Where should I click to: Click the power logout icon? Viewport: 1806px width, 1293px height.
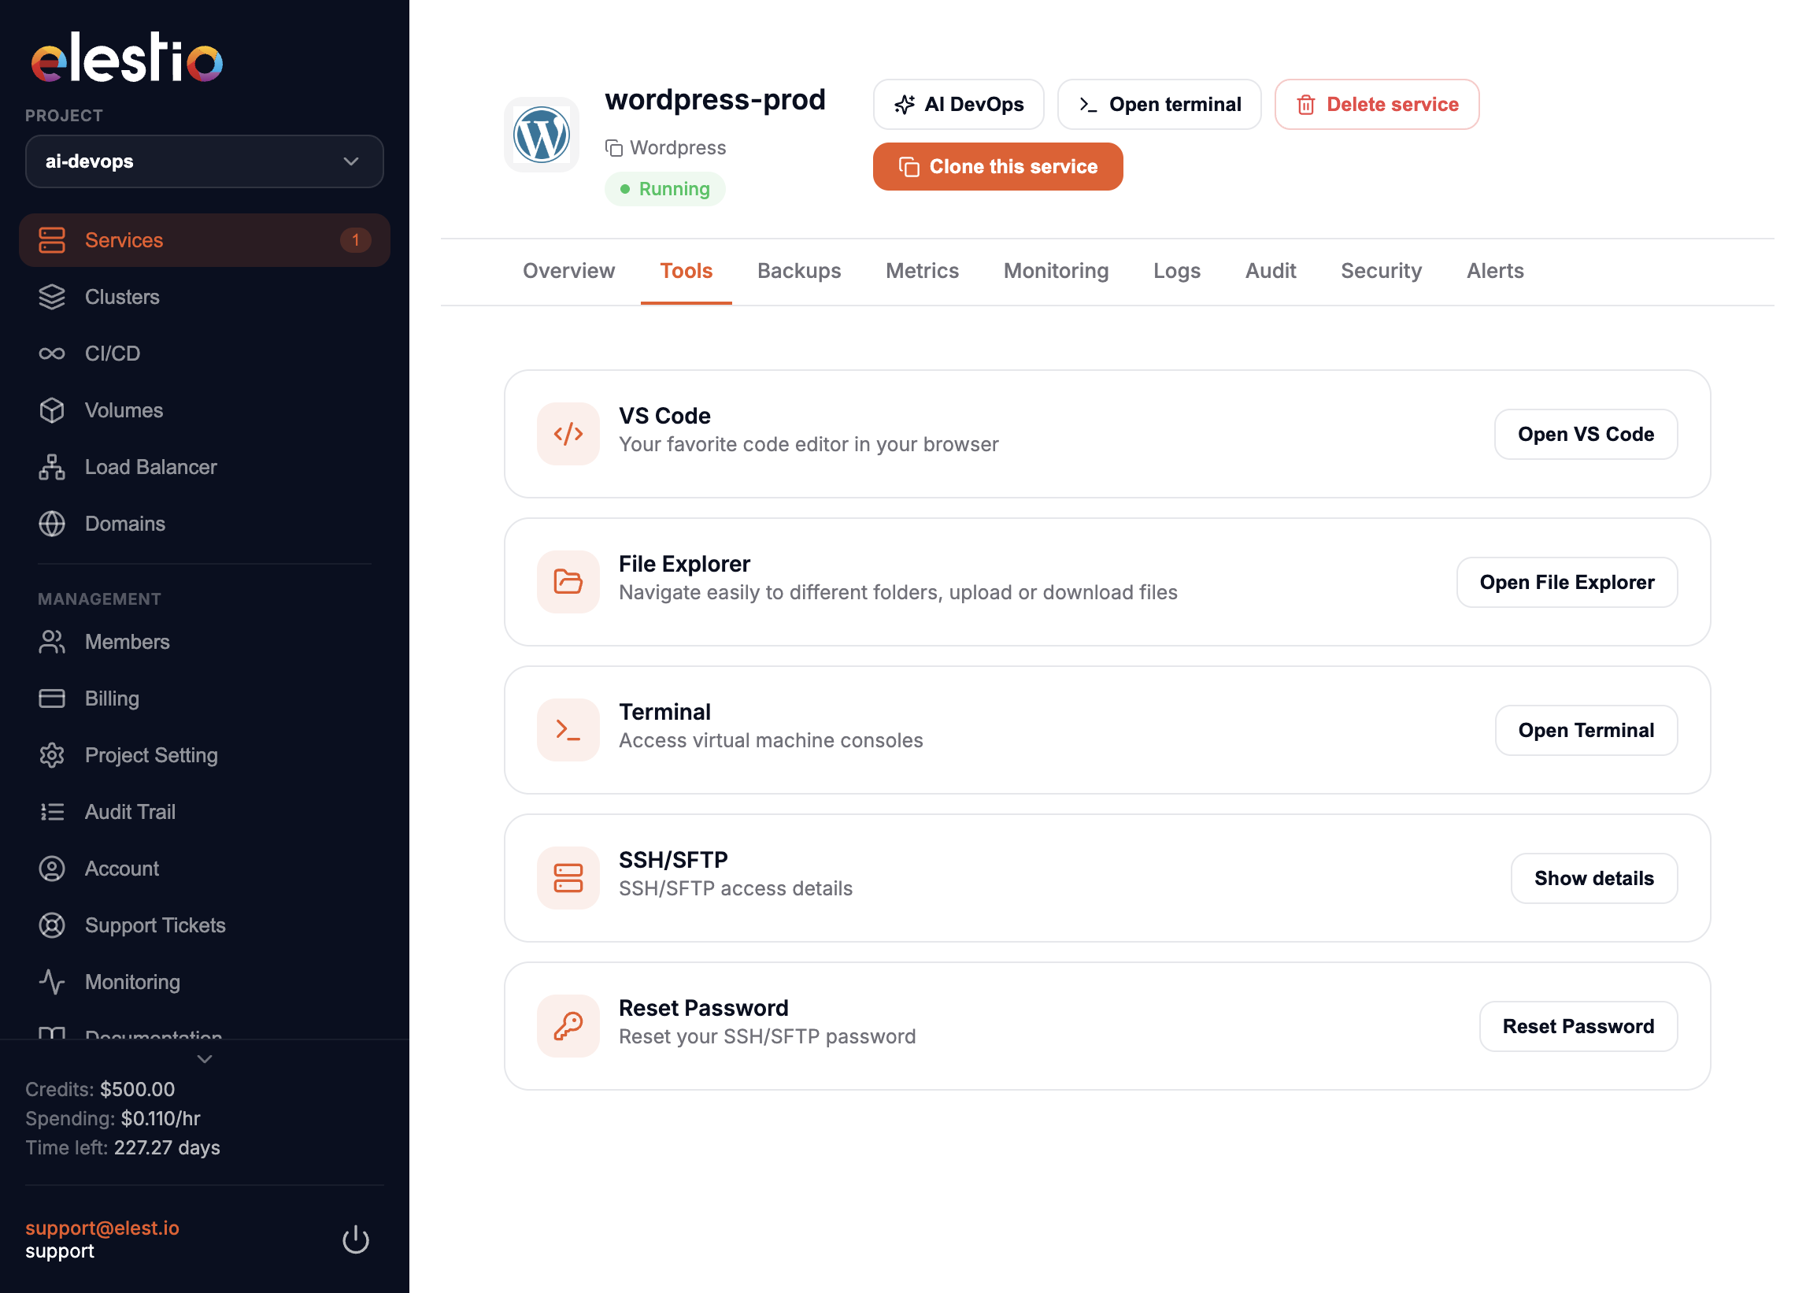pos(356,1239)
